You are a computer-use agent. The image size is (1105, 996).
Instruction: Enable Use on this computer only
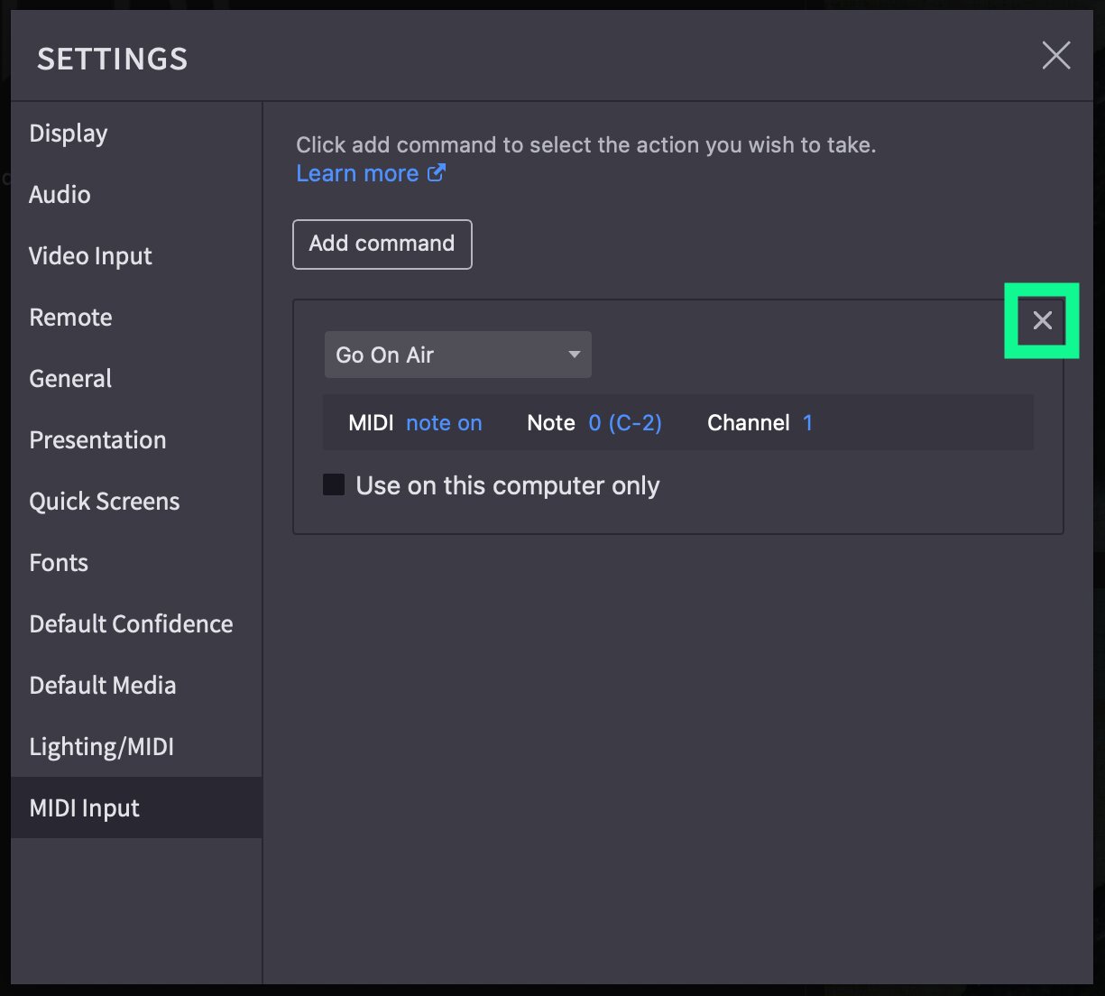334,485
